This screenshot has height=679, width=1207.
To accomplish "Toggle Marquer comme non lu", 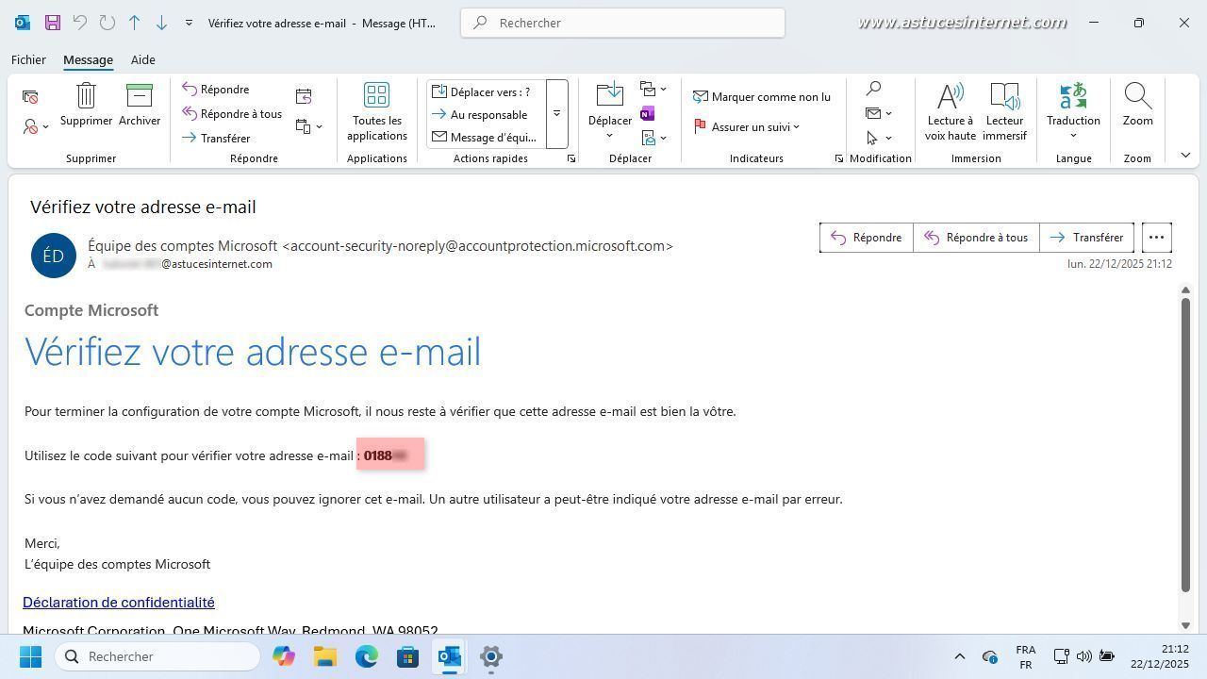I will (x=762, y=97).
